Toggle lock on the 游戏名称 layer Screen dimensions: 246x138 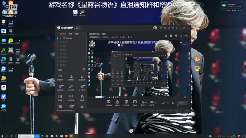click(61, 38)
